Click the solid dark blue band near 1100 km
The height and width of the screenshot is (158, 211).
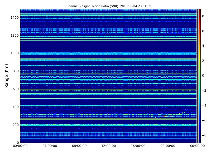[x=108, y=46]
